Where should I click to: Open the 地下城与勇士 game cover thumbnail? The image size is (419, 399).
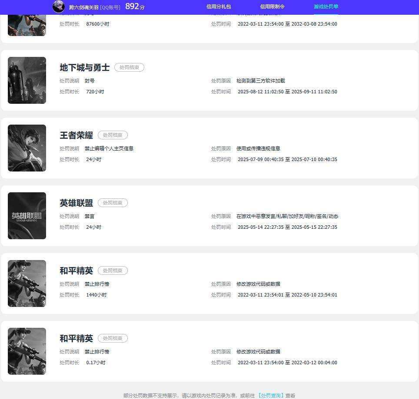[x=27, y=80]
